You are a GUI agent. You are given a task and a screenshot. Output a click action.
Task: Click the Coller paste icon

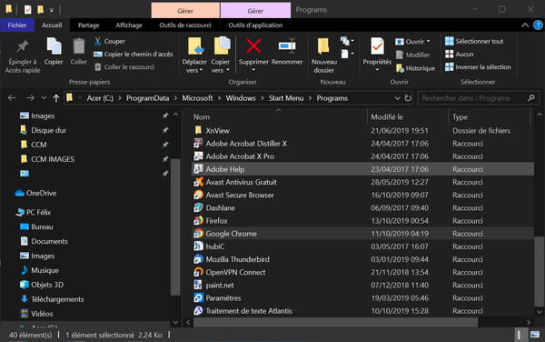coord(79,52)
